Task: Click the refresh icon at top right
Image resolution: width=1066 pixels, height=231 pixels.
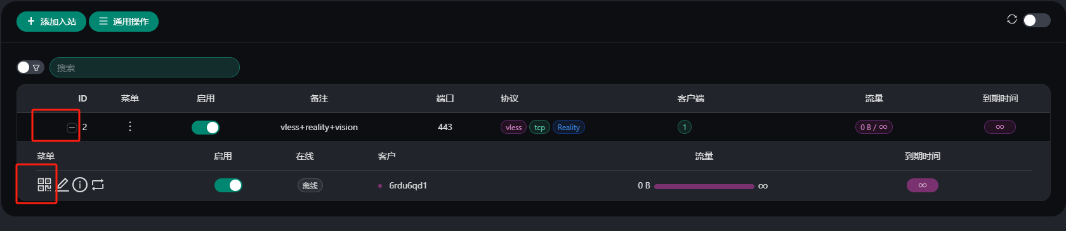Action: point(1012,19)
